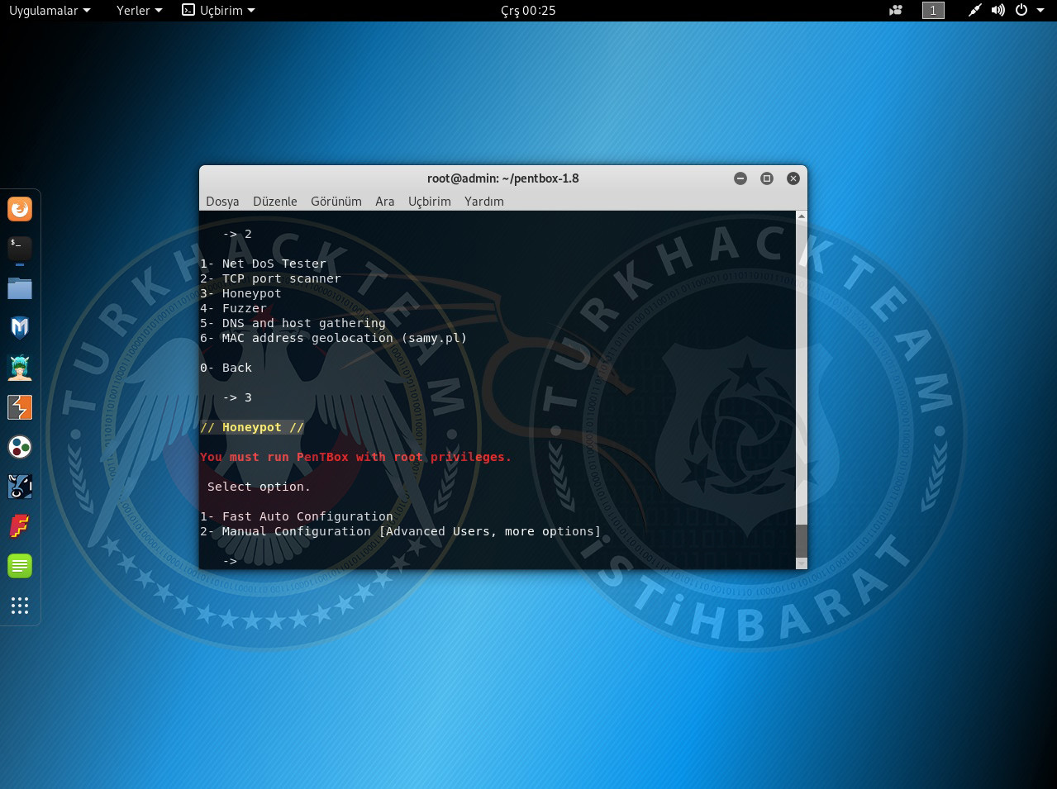
Task: Click the terminal scrollbar thumb
Action: click(801, 540)
